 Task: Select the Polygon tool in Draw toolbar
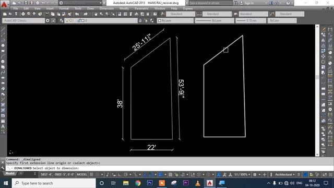point(3,45)
